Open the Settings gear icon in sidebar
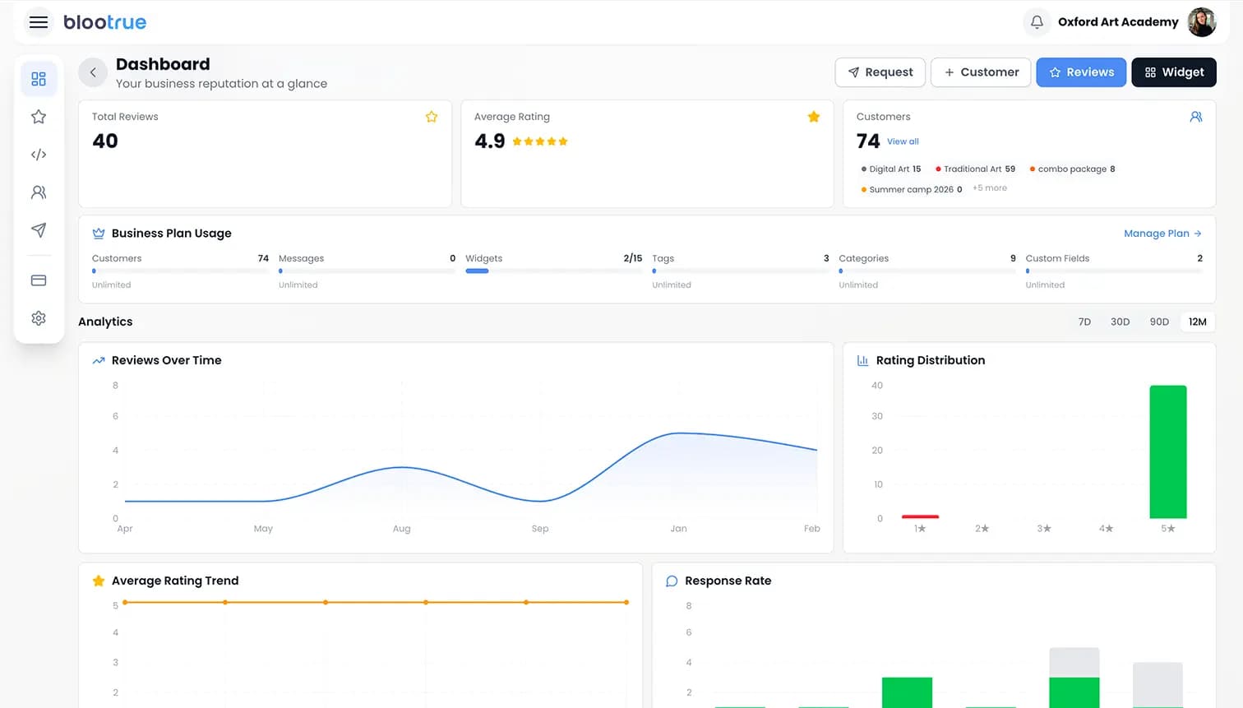Screen dimensions: 1243x708 [x=38, y=318]
